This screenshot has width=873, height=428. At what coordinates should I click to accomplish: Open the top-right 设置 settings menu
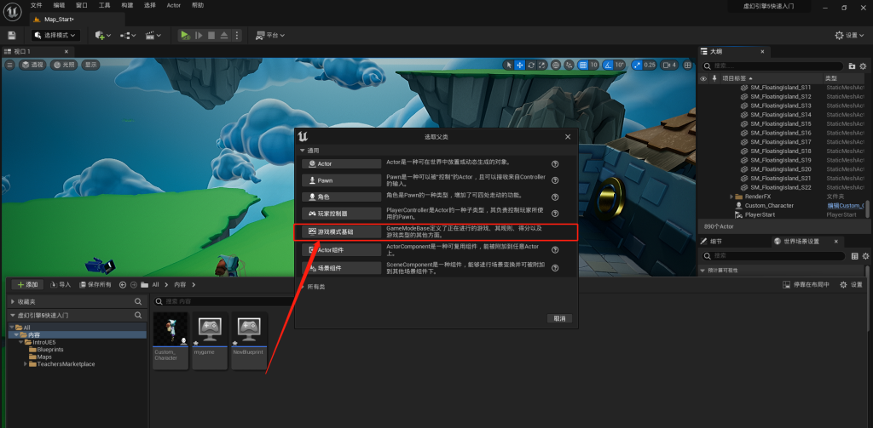[x=850, y=35]
